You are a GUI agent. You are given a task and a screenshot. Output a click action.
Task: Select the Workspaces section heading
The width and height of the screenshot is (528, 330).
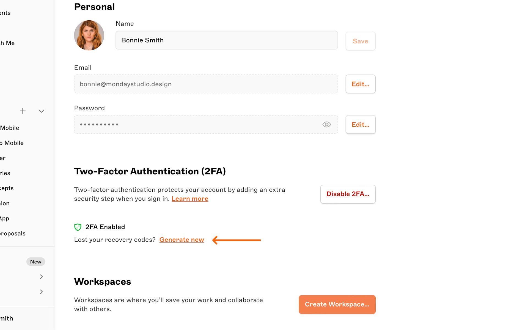[x=103, y=281]
